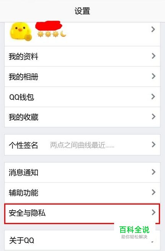The image size is (165, 251).
Task: Tap the chevron on the QQ钱包 row
Action: [x=154, y=96]
